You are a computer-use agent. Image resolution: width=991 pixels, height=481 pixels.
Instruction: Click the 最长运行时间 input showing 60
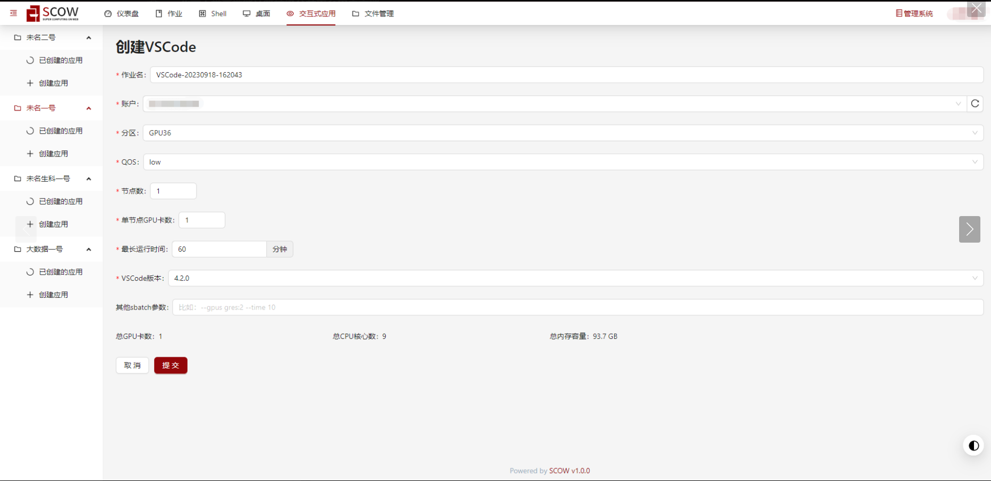pyautogui.click(x=219, y=250)
